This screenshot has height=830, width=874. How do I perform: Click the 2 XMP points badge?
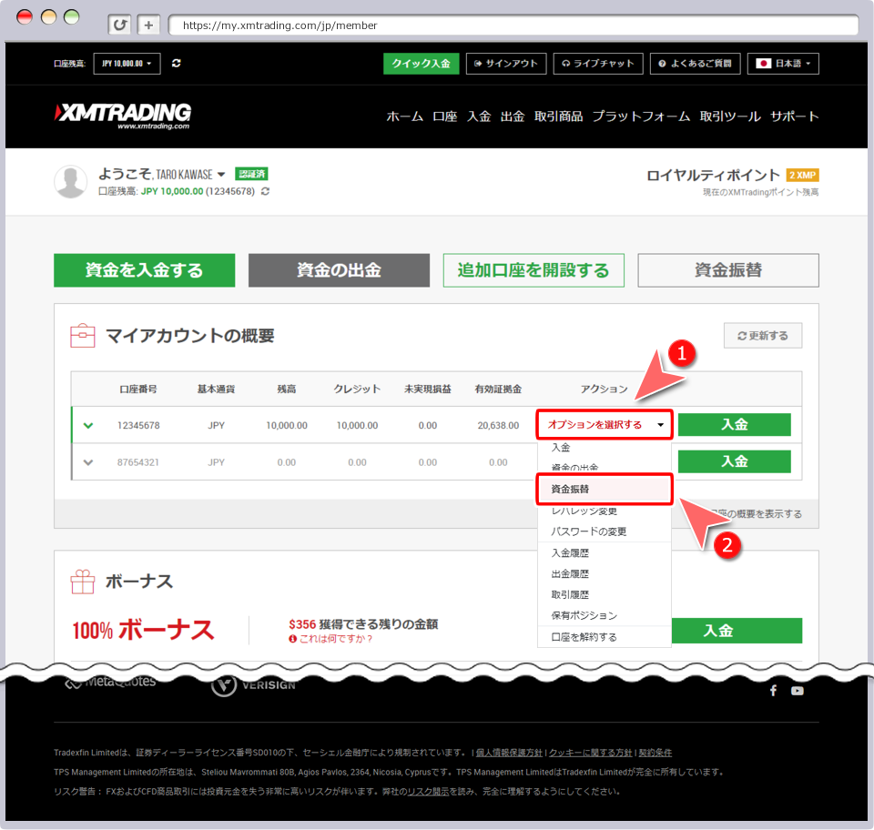(802, 176)
